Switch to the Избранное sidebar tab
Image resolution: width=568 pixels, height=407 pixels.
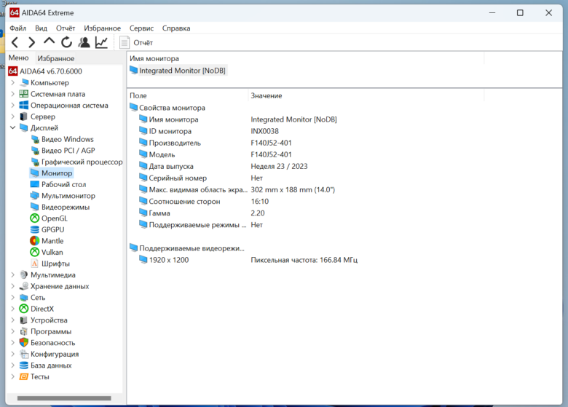tap(56, 58)
